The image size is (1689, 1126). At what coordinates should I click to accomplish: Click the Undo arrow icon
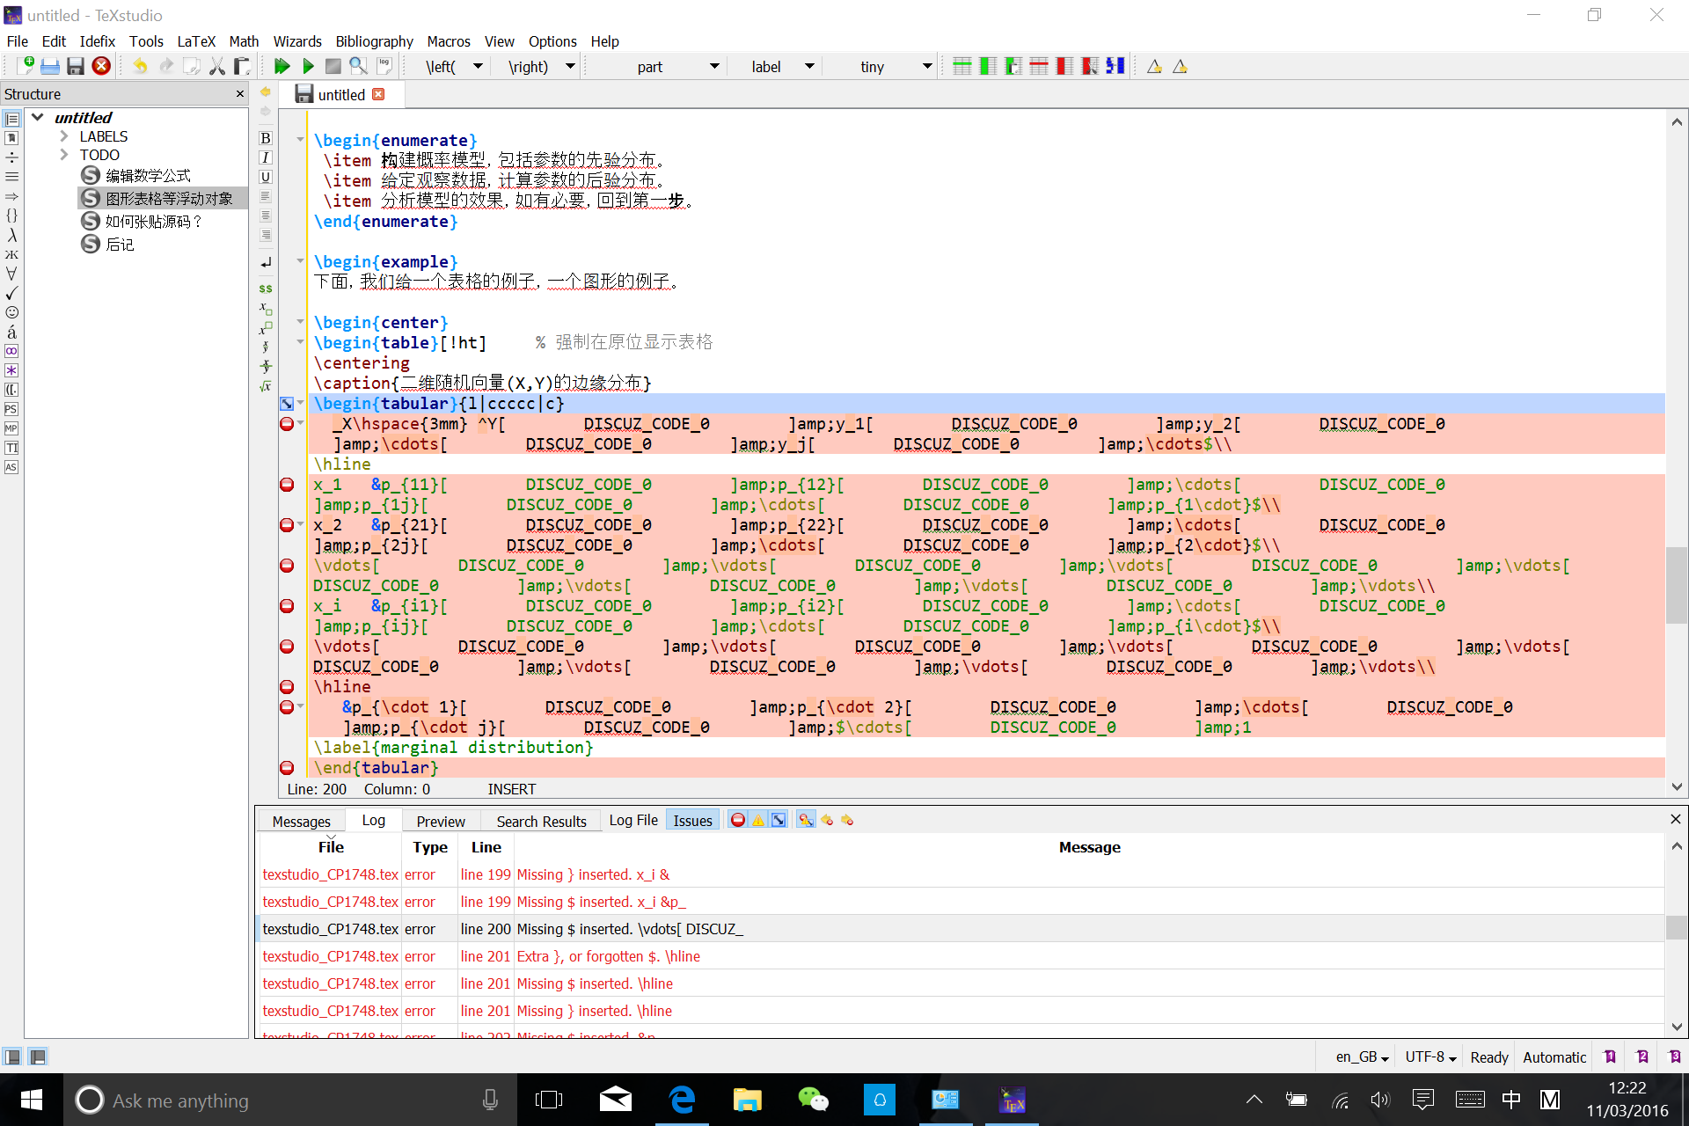point(140,66)
